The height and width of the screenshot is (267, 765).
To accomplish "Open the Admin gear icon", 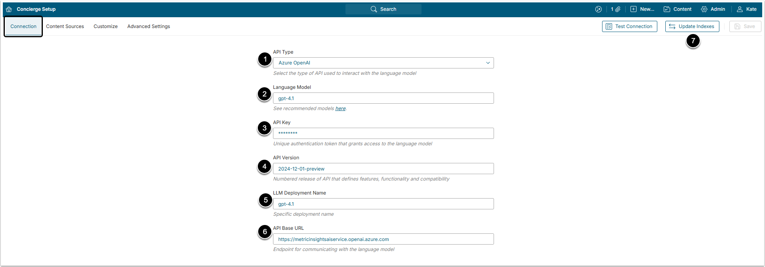I will click(x=704, y=9).
